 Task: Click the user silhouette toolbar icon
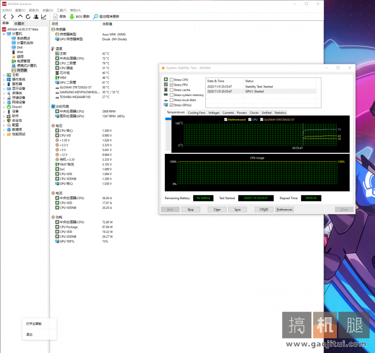pyautogui.click(x=36, y=16)
